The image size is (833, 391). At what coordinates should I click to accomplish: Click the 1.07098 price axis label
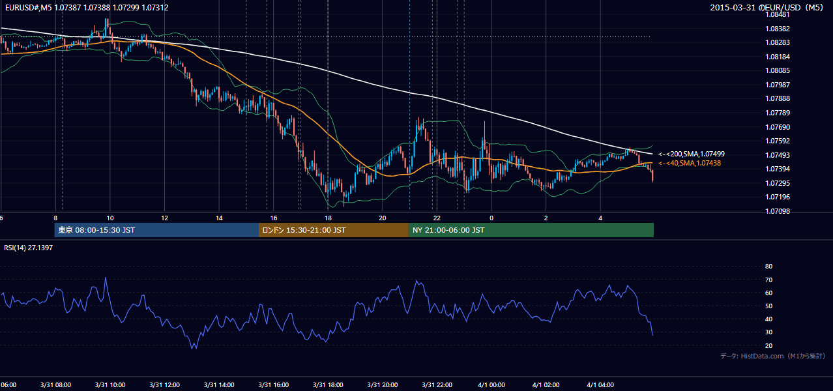coord(778,211)
